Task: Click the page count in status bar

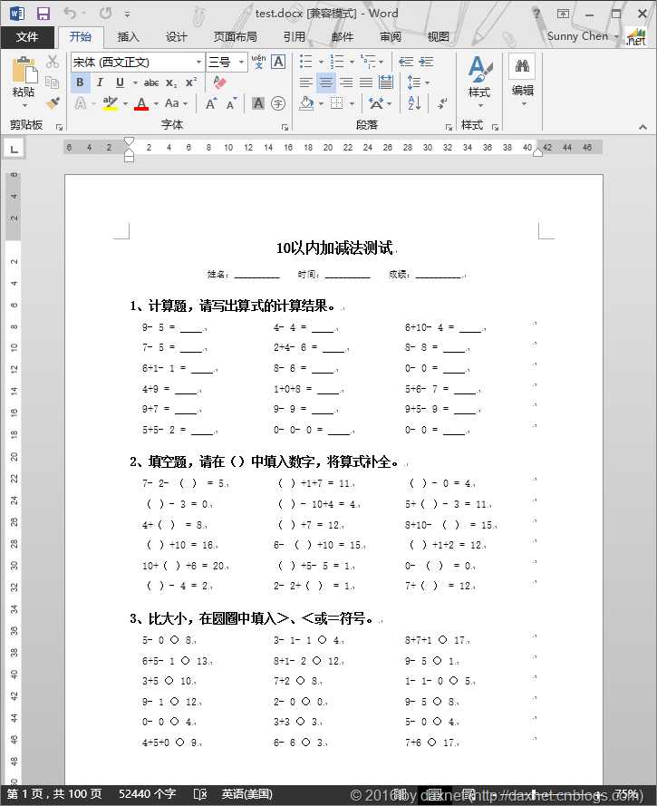Action: click(x=54, y=794)
